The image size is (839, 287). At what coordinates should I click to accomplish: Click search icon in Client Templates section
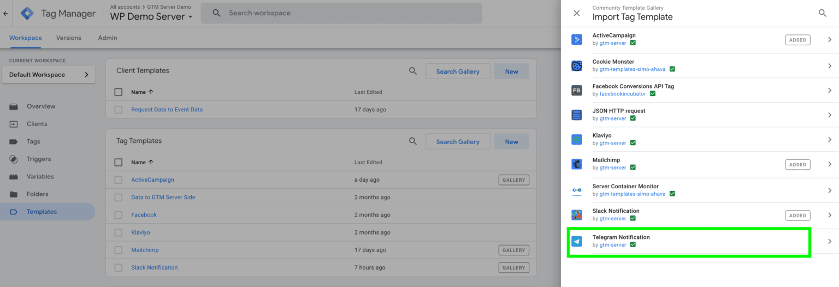(413, 71)
